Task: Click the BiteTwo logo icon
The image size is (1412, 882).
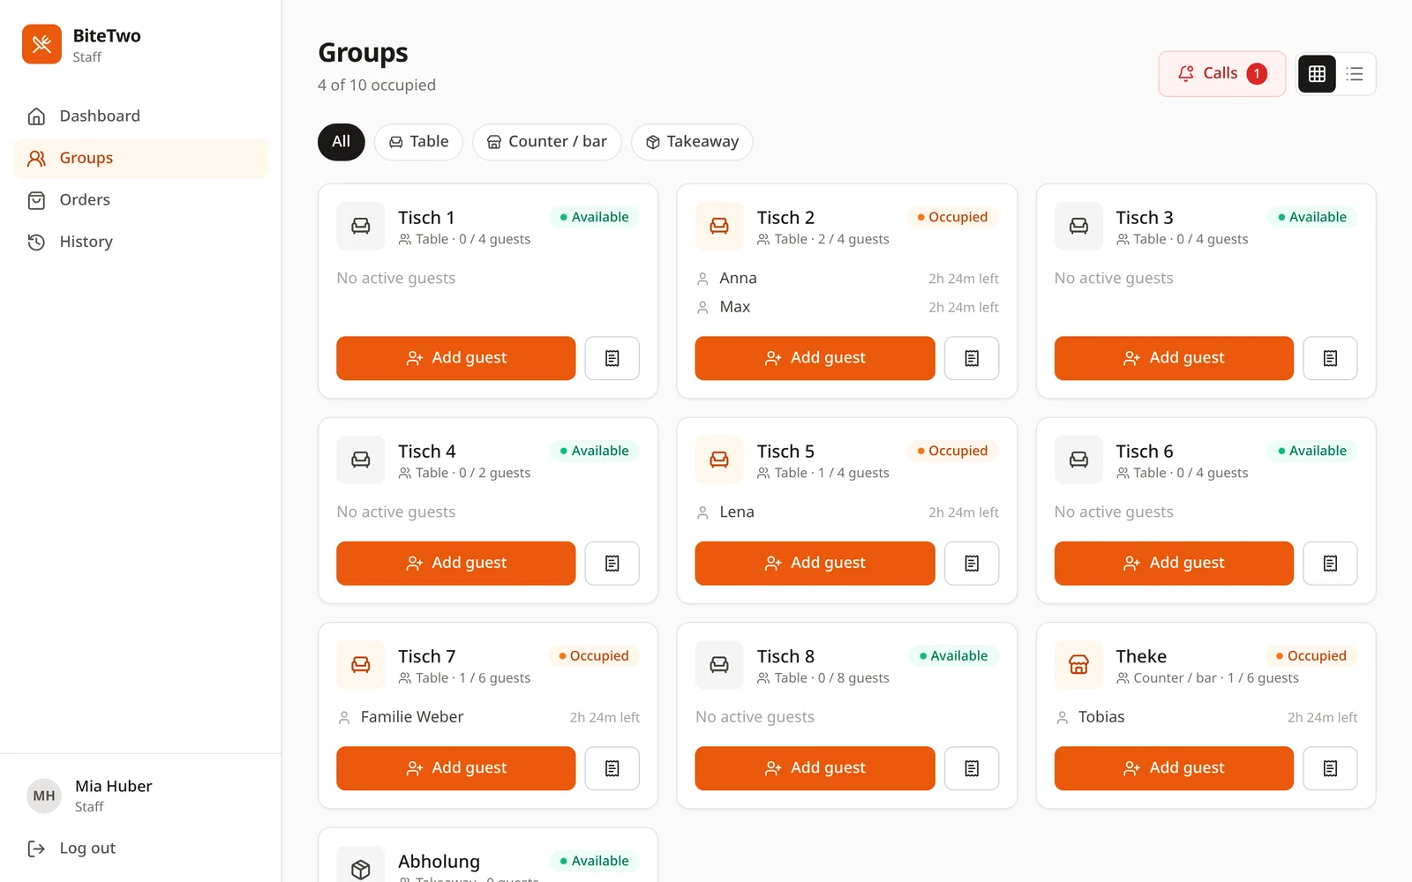Action: (x=41, y=44)
